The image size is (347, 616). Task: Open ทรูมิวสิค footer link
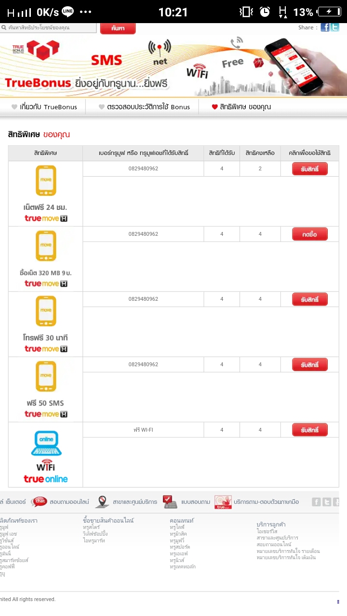pyautogui.click(x=178, y=534)
